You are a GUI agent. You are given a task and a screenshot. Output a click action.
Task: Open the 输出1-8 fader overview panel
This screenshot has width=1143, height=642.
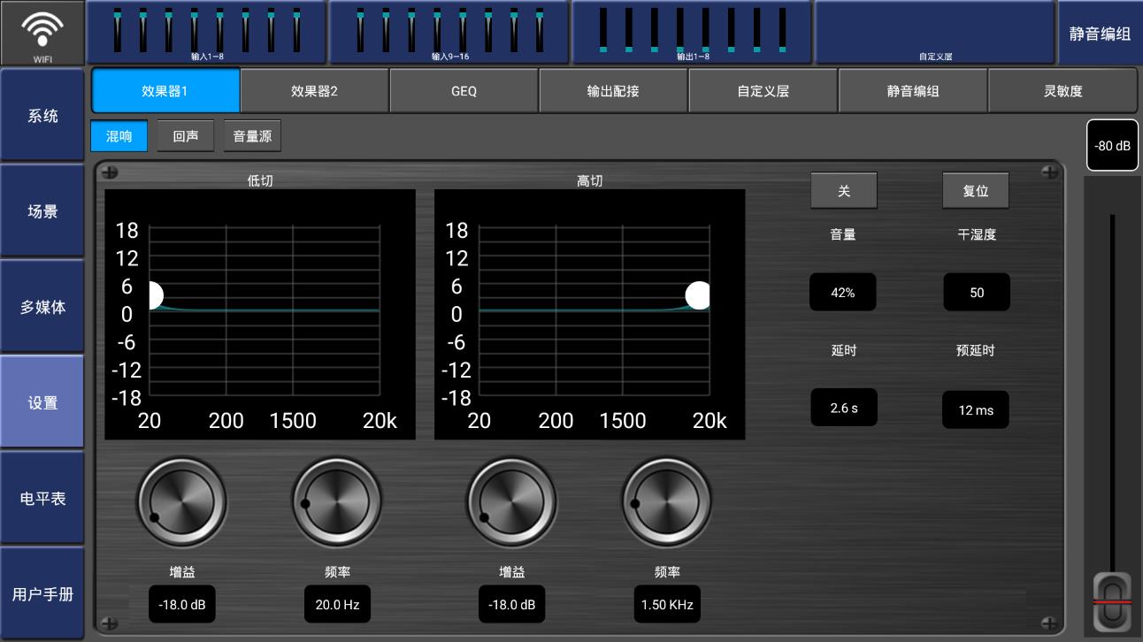[693, 33]
